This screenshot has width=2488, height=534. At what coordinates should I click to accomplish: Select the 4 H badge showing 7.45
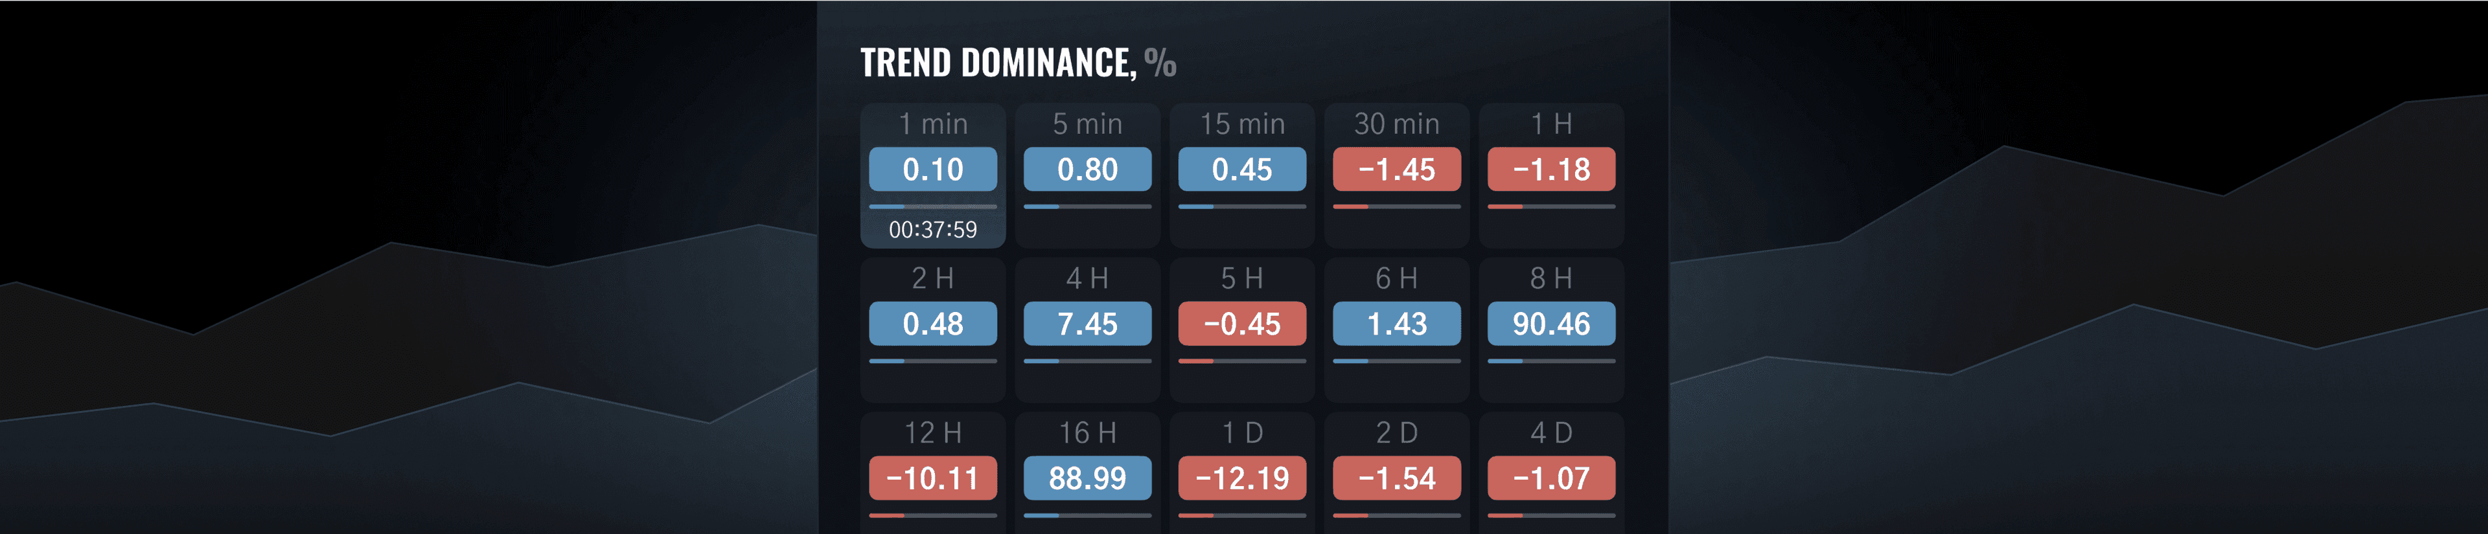[x=1088, y=324]
